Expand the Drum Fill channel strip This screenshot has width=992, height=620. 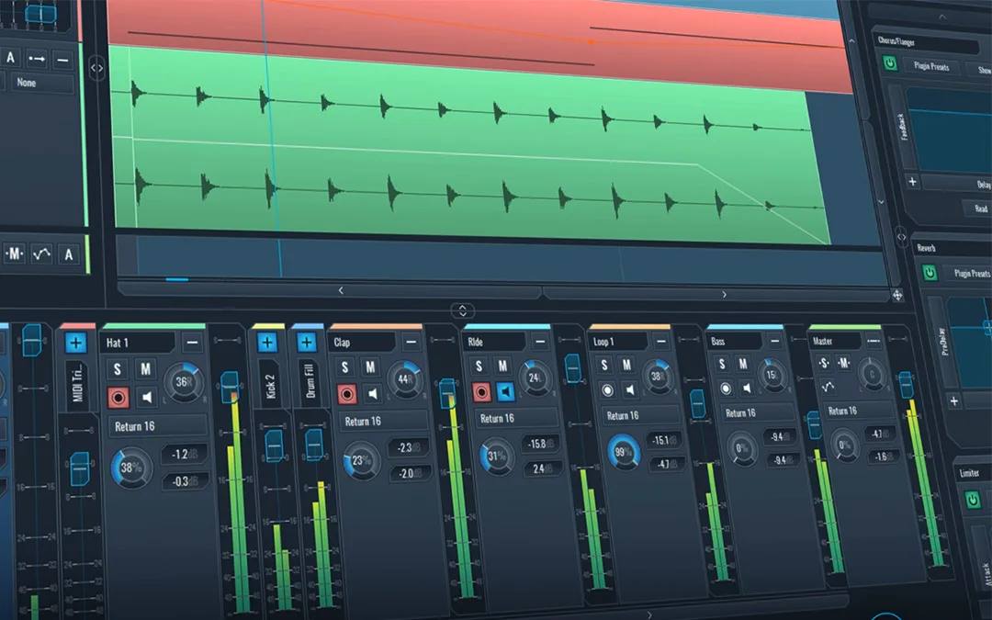[307, 343]
